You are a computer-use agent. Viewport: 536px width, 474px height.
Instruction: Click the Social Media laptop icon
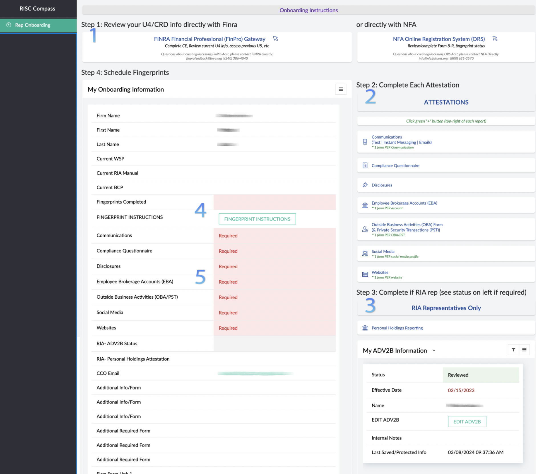point(365,254)
